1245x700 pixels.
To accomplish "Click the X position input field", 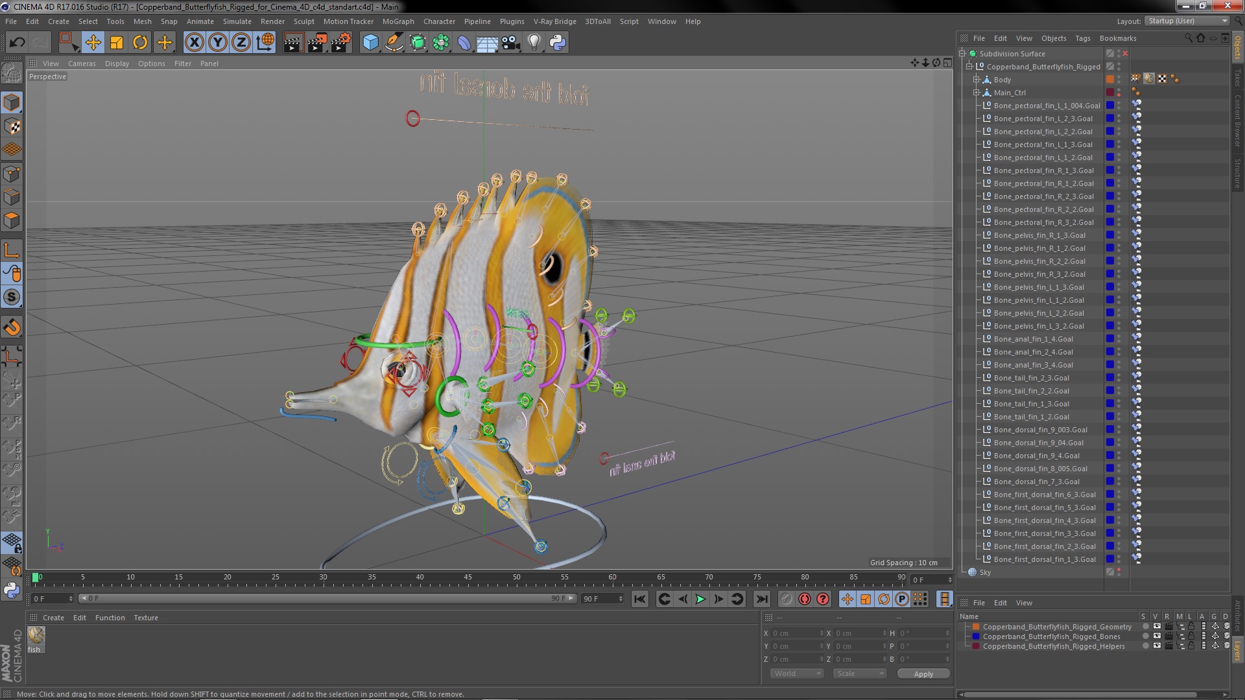I will [x=797, y=633].
